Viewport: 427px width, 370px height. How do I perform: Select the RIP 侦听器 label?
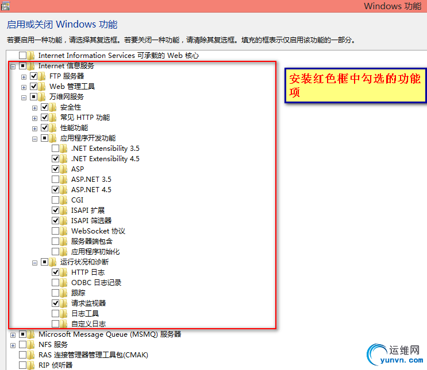56,365
